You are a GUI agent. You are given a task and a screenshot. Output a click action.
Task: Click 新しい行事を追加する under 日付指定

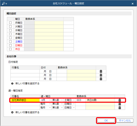point(27,84)
